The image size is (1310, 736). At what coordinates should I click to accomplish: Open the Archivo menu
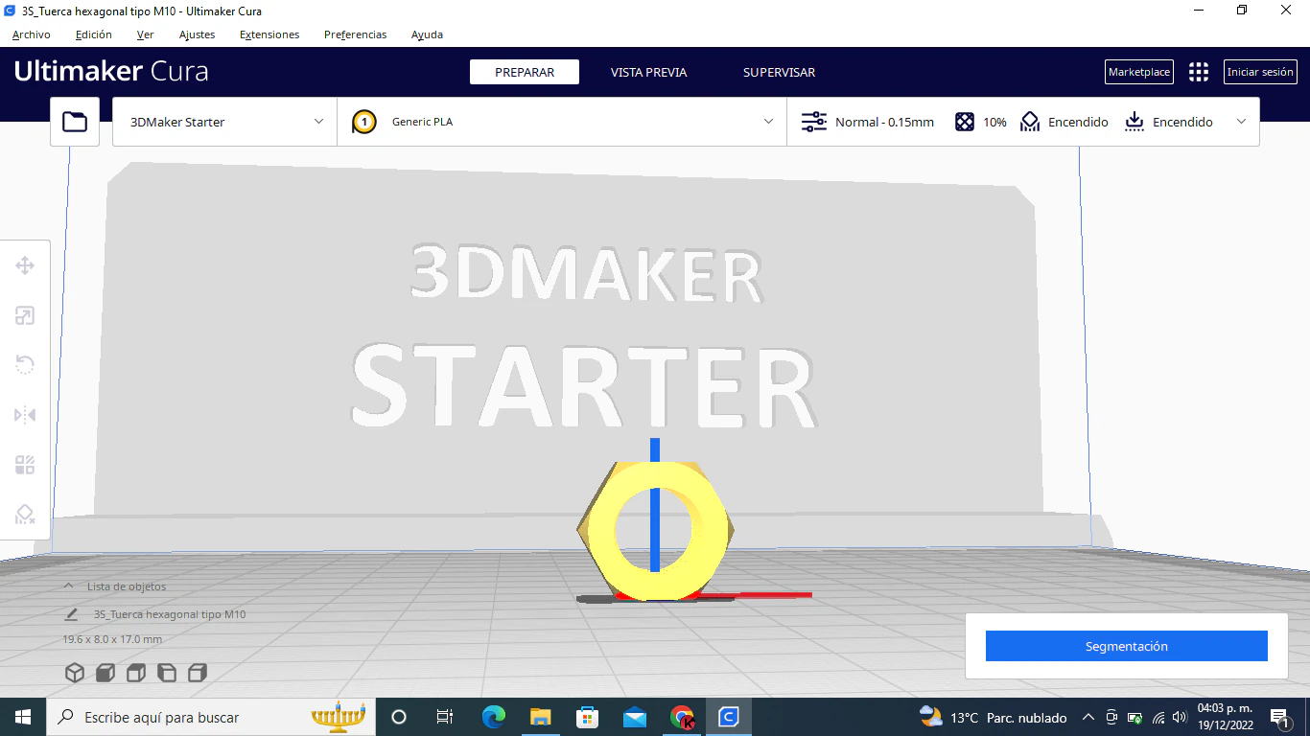(32, 34)
